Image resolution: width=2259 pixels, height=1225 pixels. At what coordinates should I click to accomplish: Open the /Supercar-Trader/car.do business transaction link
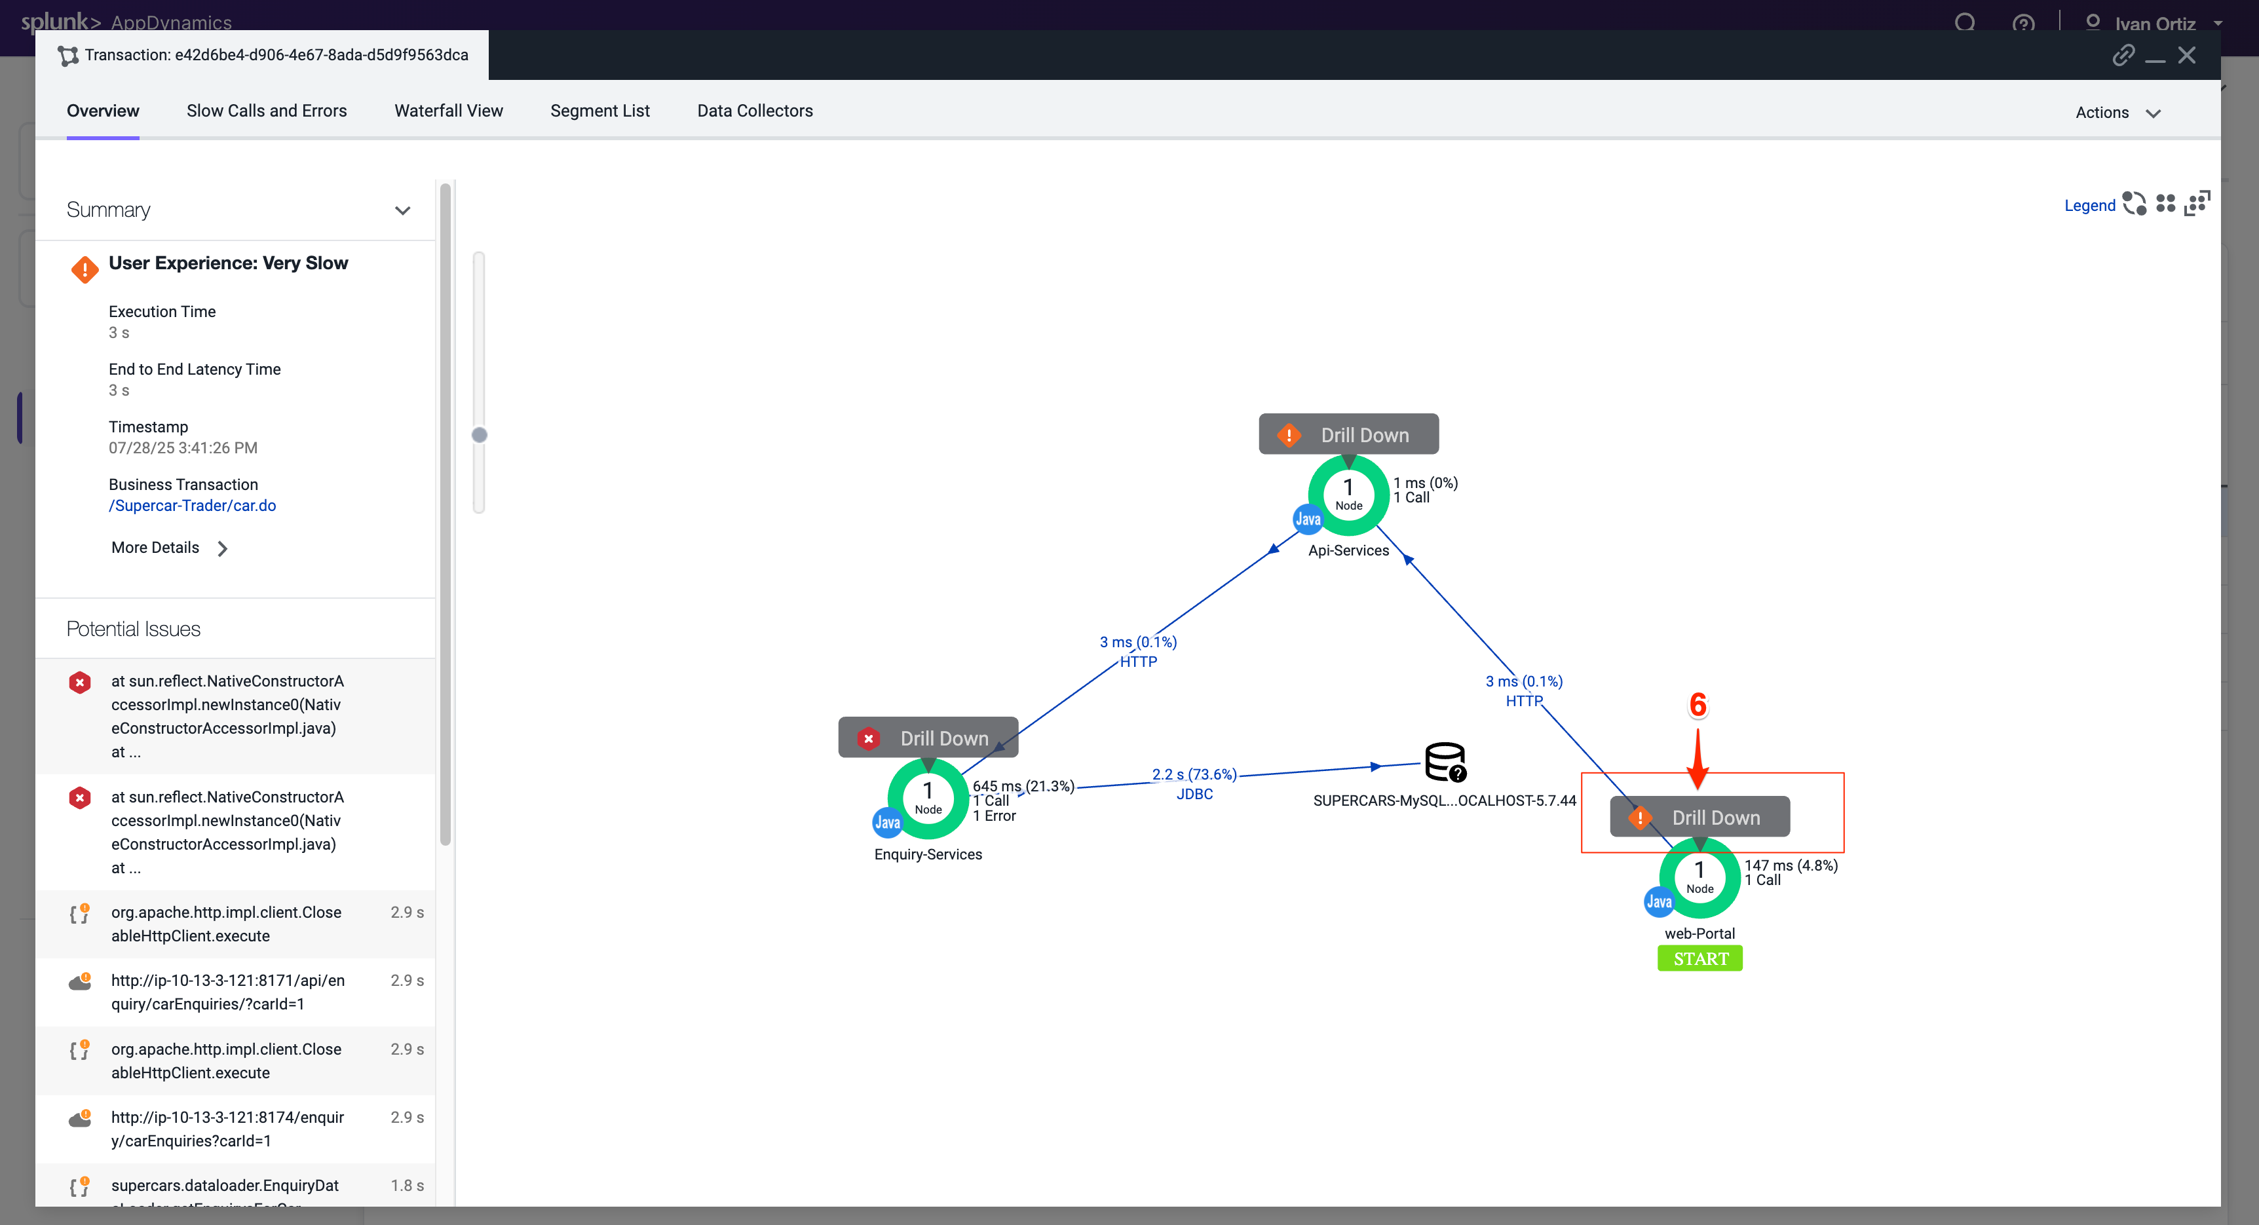coord(192,505)
